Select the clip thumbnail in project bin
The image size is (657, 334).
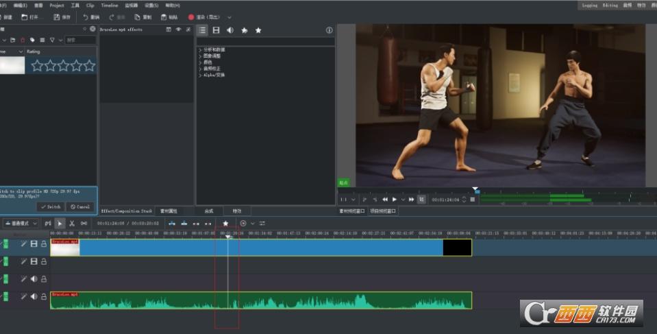[x=12, y=65]
